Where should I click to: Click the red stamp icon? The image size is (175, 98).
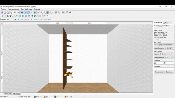(70, 13)
